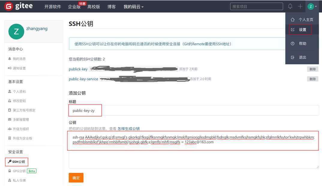
Task: Open 升级为企业版 in the sidebar
Action: point(23,138)
